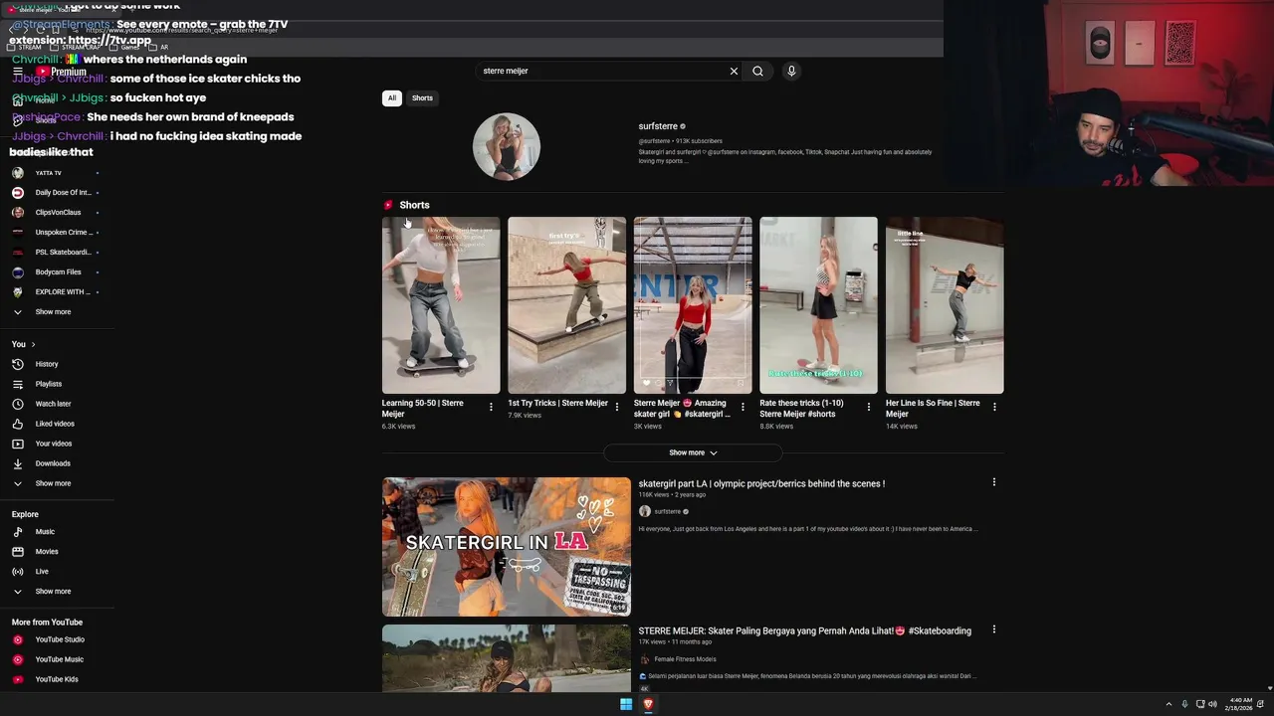Open more options for 'Her Line Is So Fine' short

994,407
